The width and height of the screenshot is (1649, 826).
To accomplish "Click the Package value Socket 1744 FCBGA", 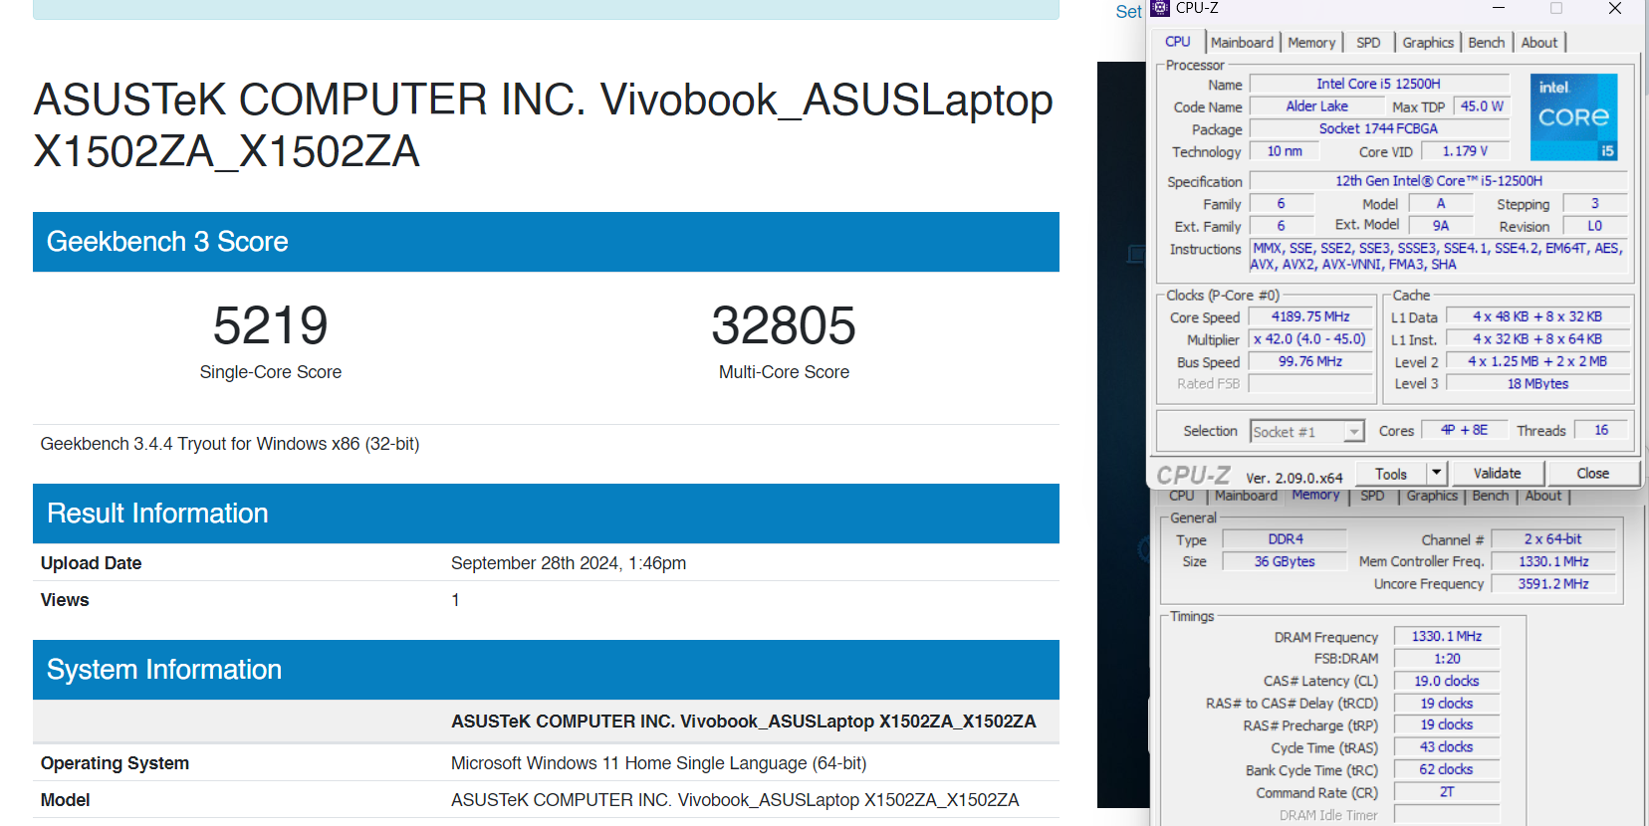I will (1378, 128).
